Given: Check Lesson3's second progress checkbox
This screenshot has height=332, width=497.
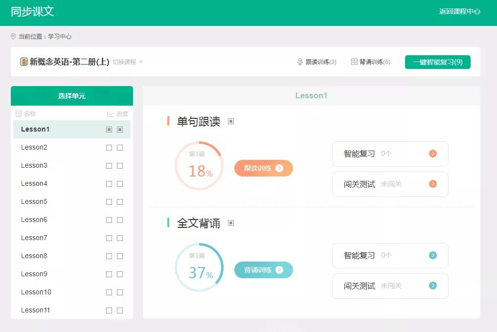Looking at the screenshot, I should click(120, 165).
